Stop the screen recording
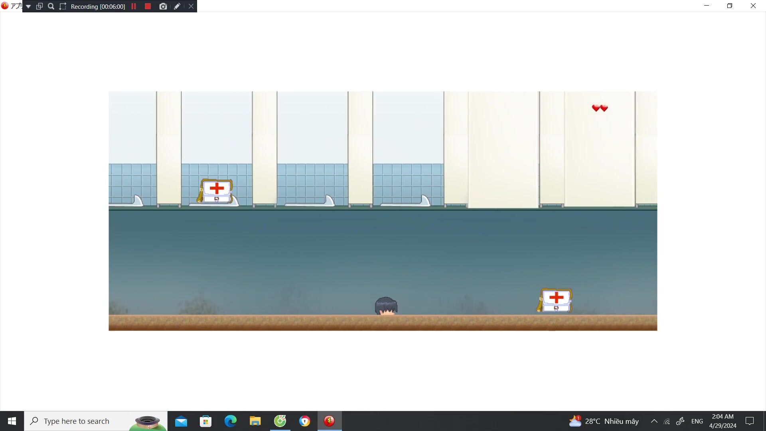This screenshot has height=431, width=766. pyautogui.click(x=148, y=6)
